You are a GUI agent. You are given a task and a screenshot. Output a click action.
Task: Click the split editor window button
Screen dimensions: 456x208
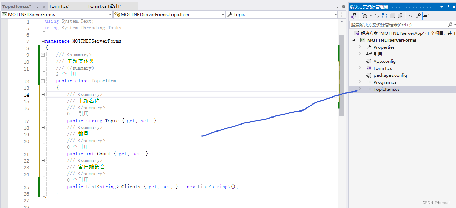[x=342, y=14]
